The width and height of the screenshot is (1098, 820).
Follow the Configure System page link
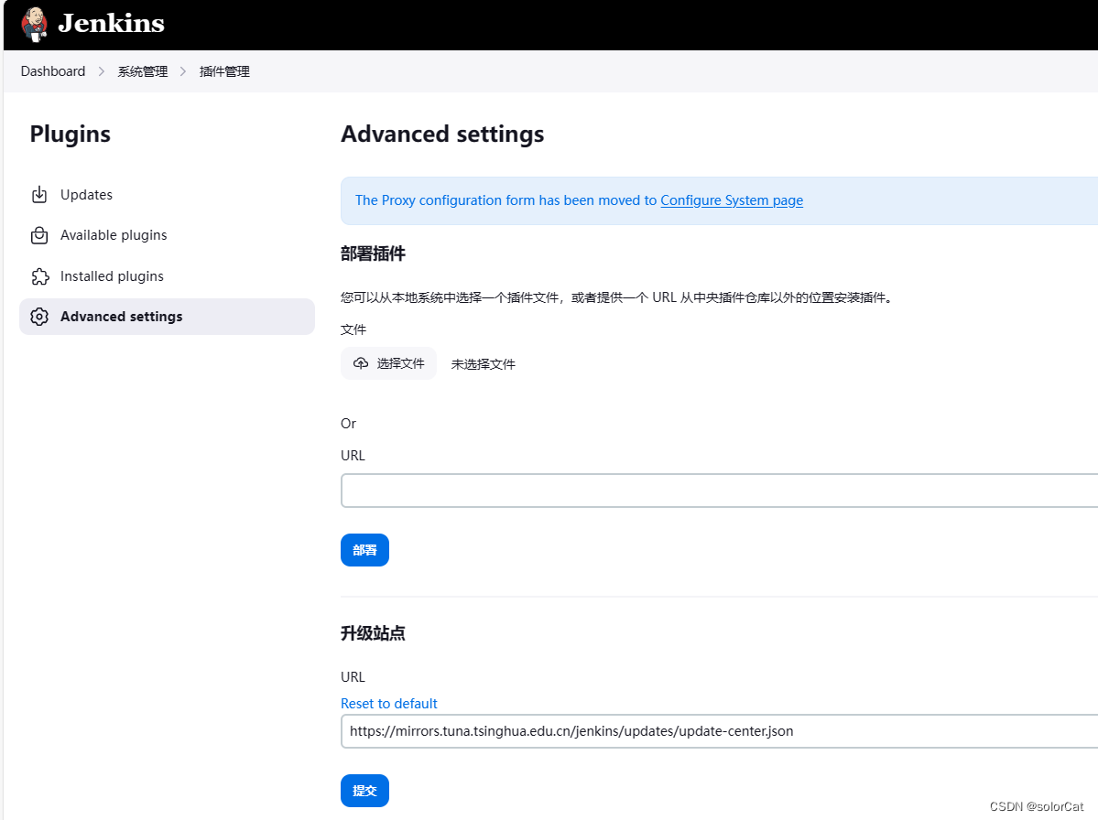click(x=732, y=200)
